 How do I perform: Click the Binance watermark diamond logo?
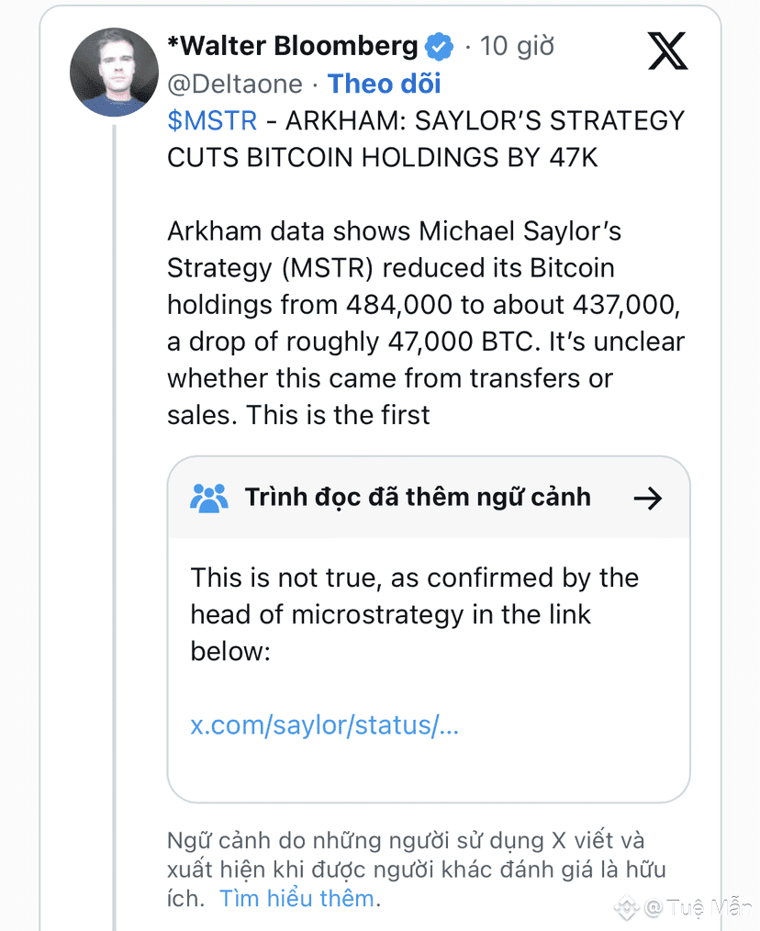pos(627,908)
